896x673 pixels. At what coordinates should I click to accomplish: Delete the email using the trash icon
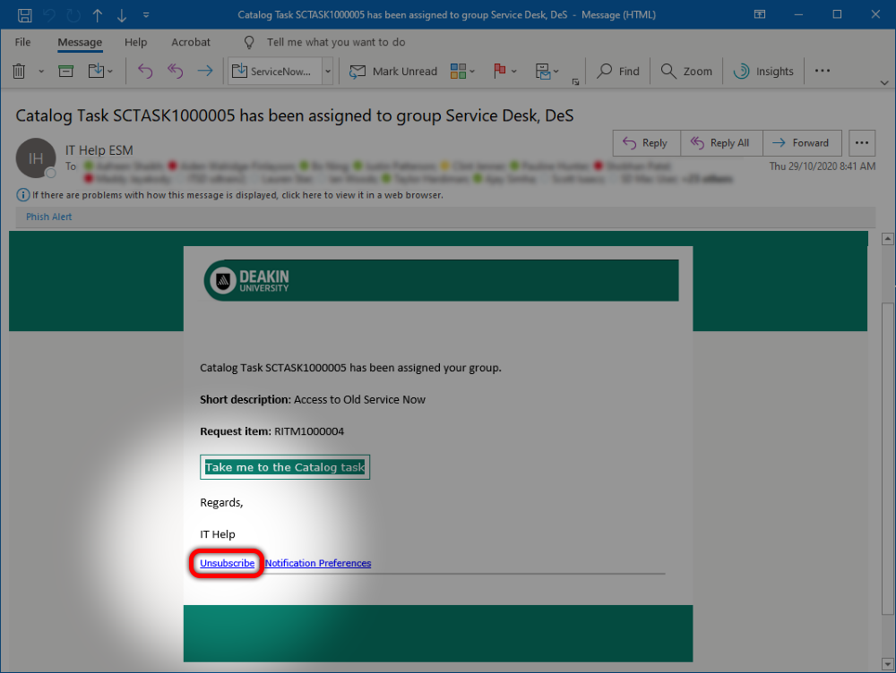[17, 71]
